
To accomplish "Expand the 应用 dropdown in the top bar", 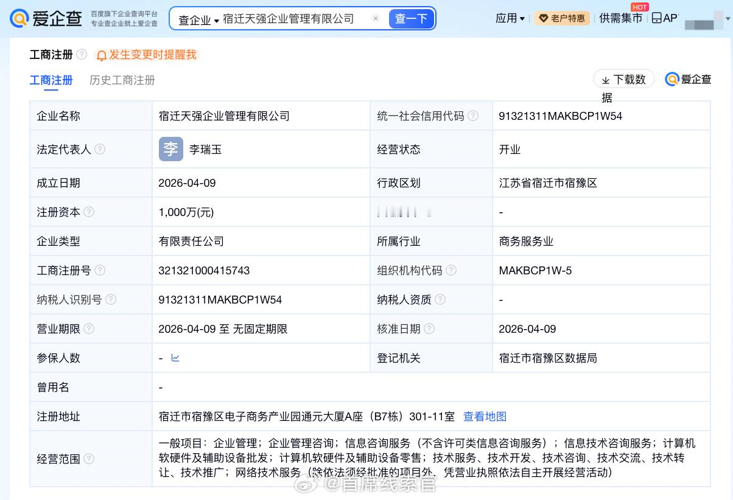I will [x=510, y=18].
